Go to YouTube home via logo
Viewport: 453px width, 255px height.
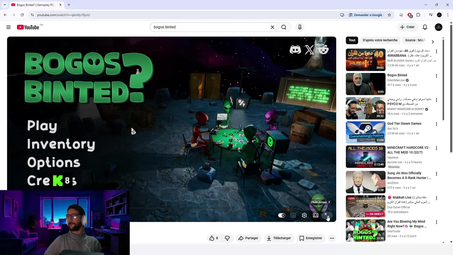(x=28, y=27)
